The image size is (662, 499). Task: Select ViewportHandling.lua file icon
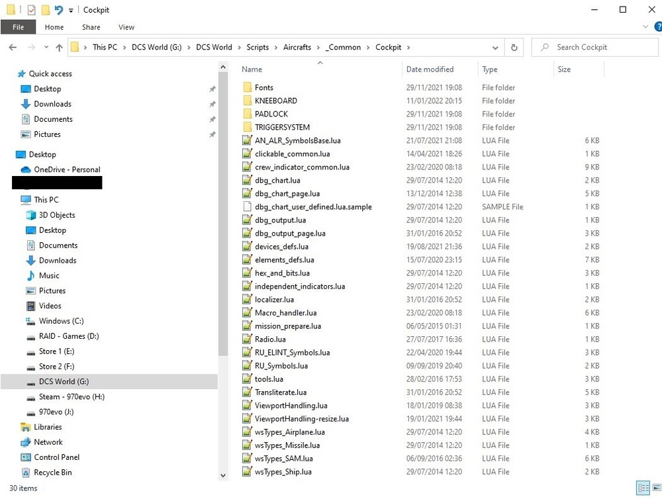(x=248, y=405)
